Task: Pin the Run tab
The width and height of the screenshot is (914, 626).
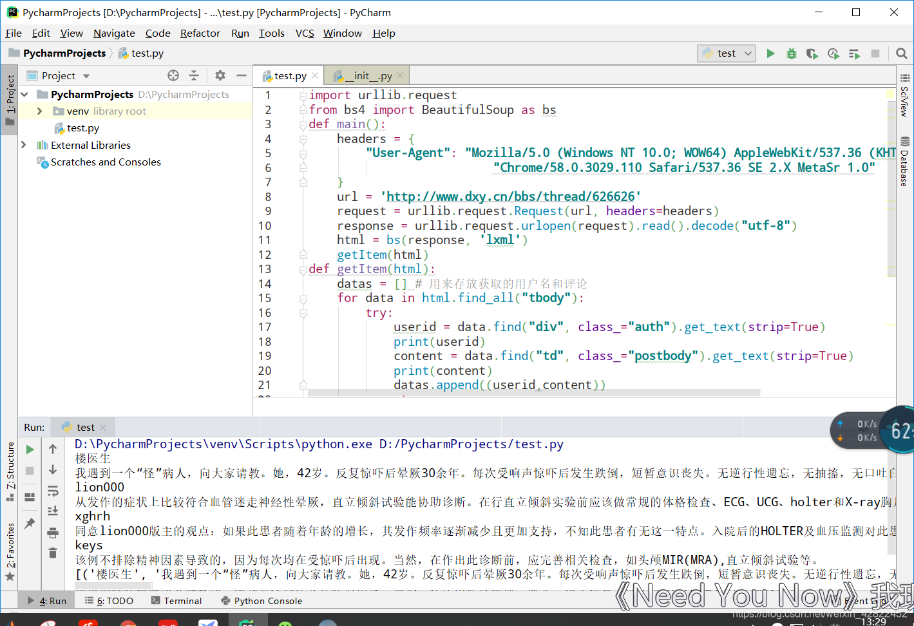Action: (x=30, y=524)
